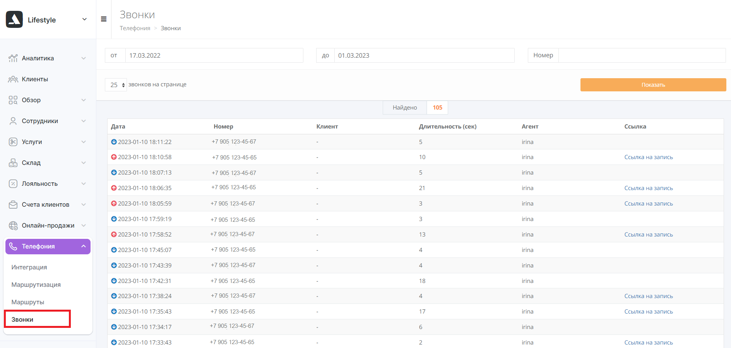Click the Услуги scissors icon
Viewport: 731px width, 348px height.
(x=13, y=142)
